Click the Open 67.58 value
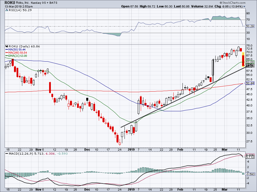The width and height of the screenshot is (257, 192). click(x=130, y=6)
